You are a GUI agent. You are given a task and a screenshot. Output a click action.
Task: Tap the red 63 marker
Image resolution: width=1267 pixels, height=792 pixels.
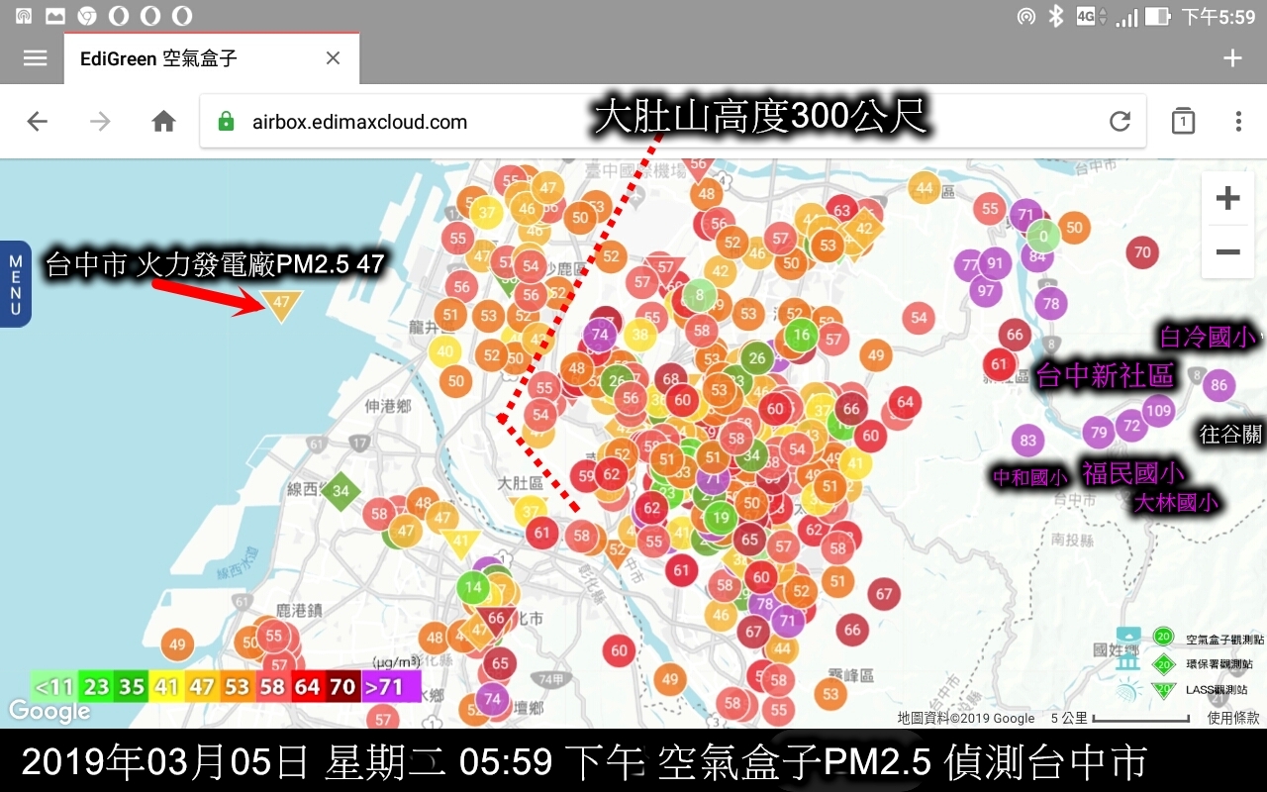pos(842,210)
